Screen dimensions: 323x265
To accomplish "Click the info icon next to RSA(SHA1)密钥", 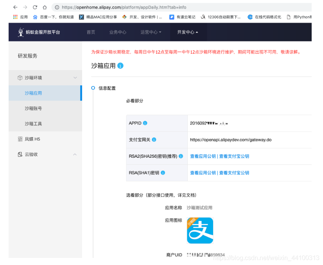I will pos(163,173).
